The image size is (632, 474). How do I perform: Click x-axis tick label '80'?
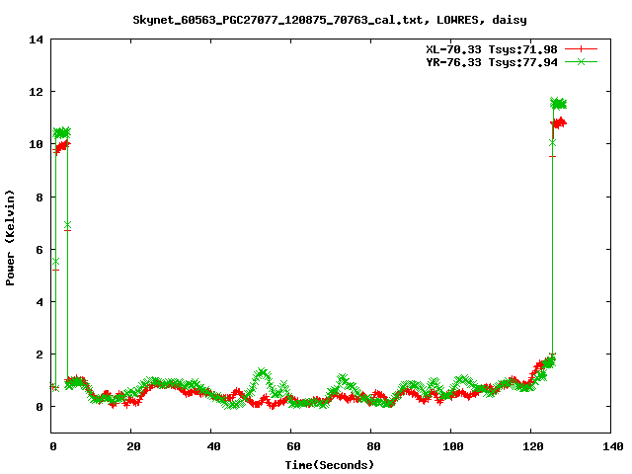tap(373, 446)
